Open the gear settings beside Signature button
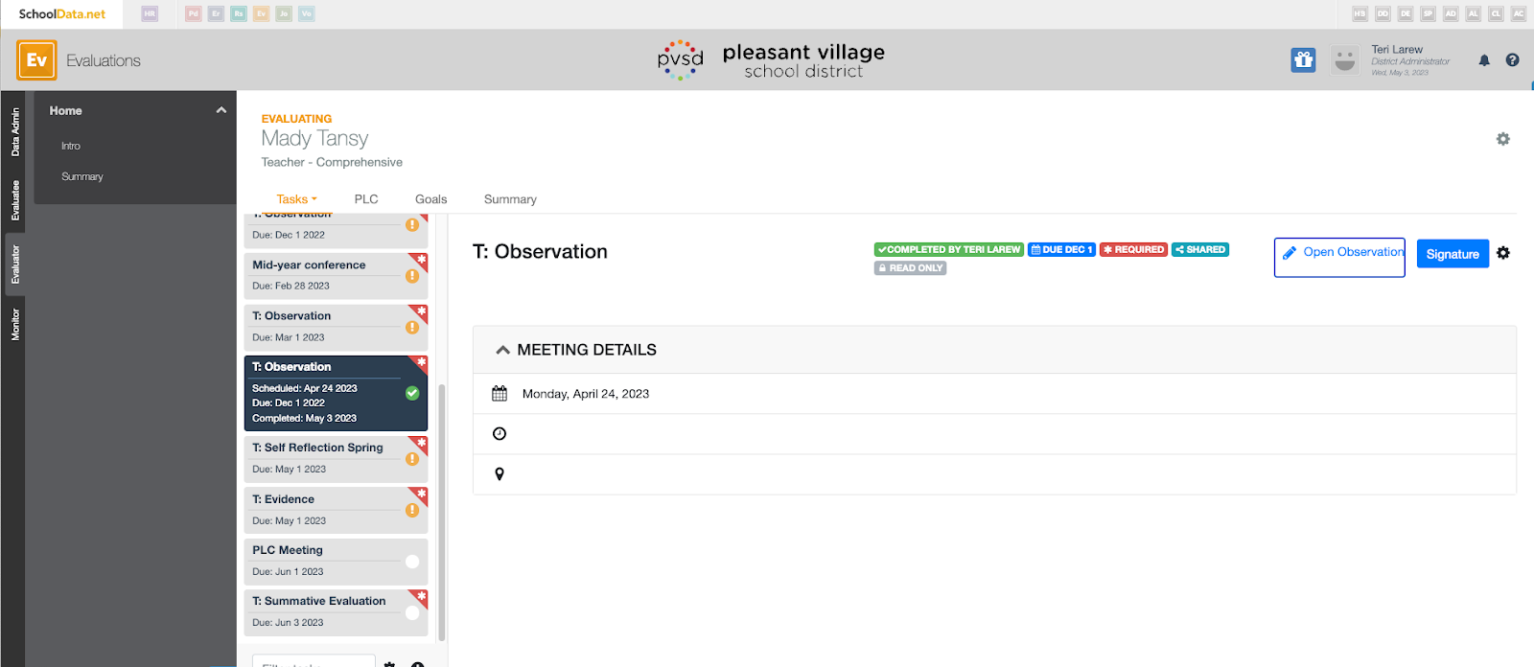The width and height of the screenshot is (1534, 667). coord(1503,253)
